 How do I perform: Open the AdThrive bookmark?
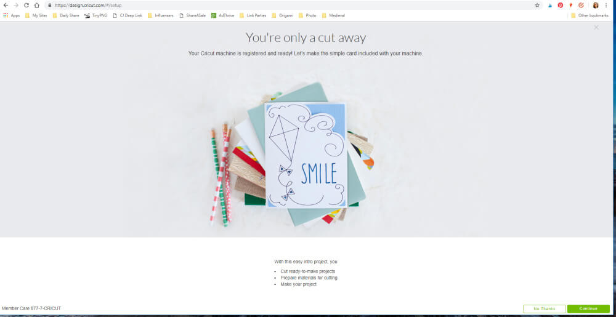click(x=222, y=15)
